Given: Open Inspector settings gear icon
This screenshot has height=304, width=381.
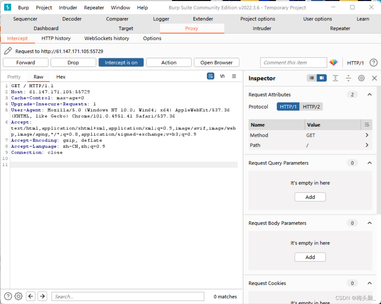Looking at the screenshot, I should (361, 78).
